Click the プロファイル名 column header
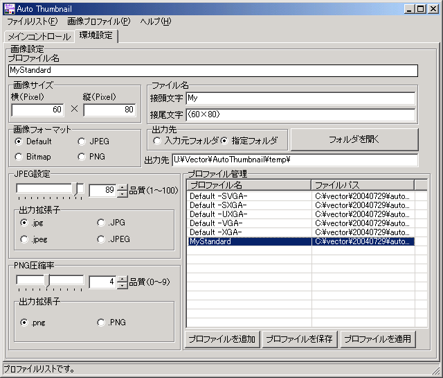The height and width of the screenshot is (378, 443). (249, 185)
